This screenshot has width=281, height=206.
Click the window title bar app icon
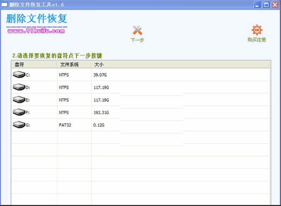click(x=4, y=5)
